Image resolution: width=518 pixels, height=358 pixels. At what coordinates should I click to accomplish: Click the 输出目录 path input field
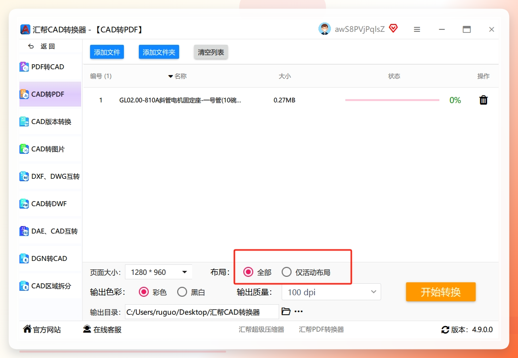202,312
